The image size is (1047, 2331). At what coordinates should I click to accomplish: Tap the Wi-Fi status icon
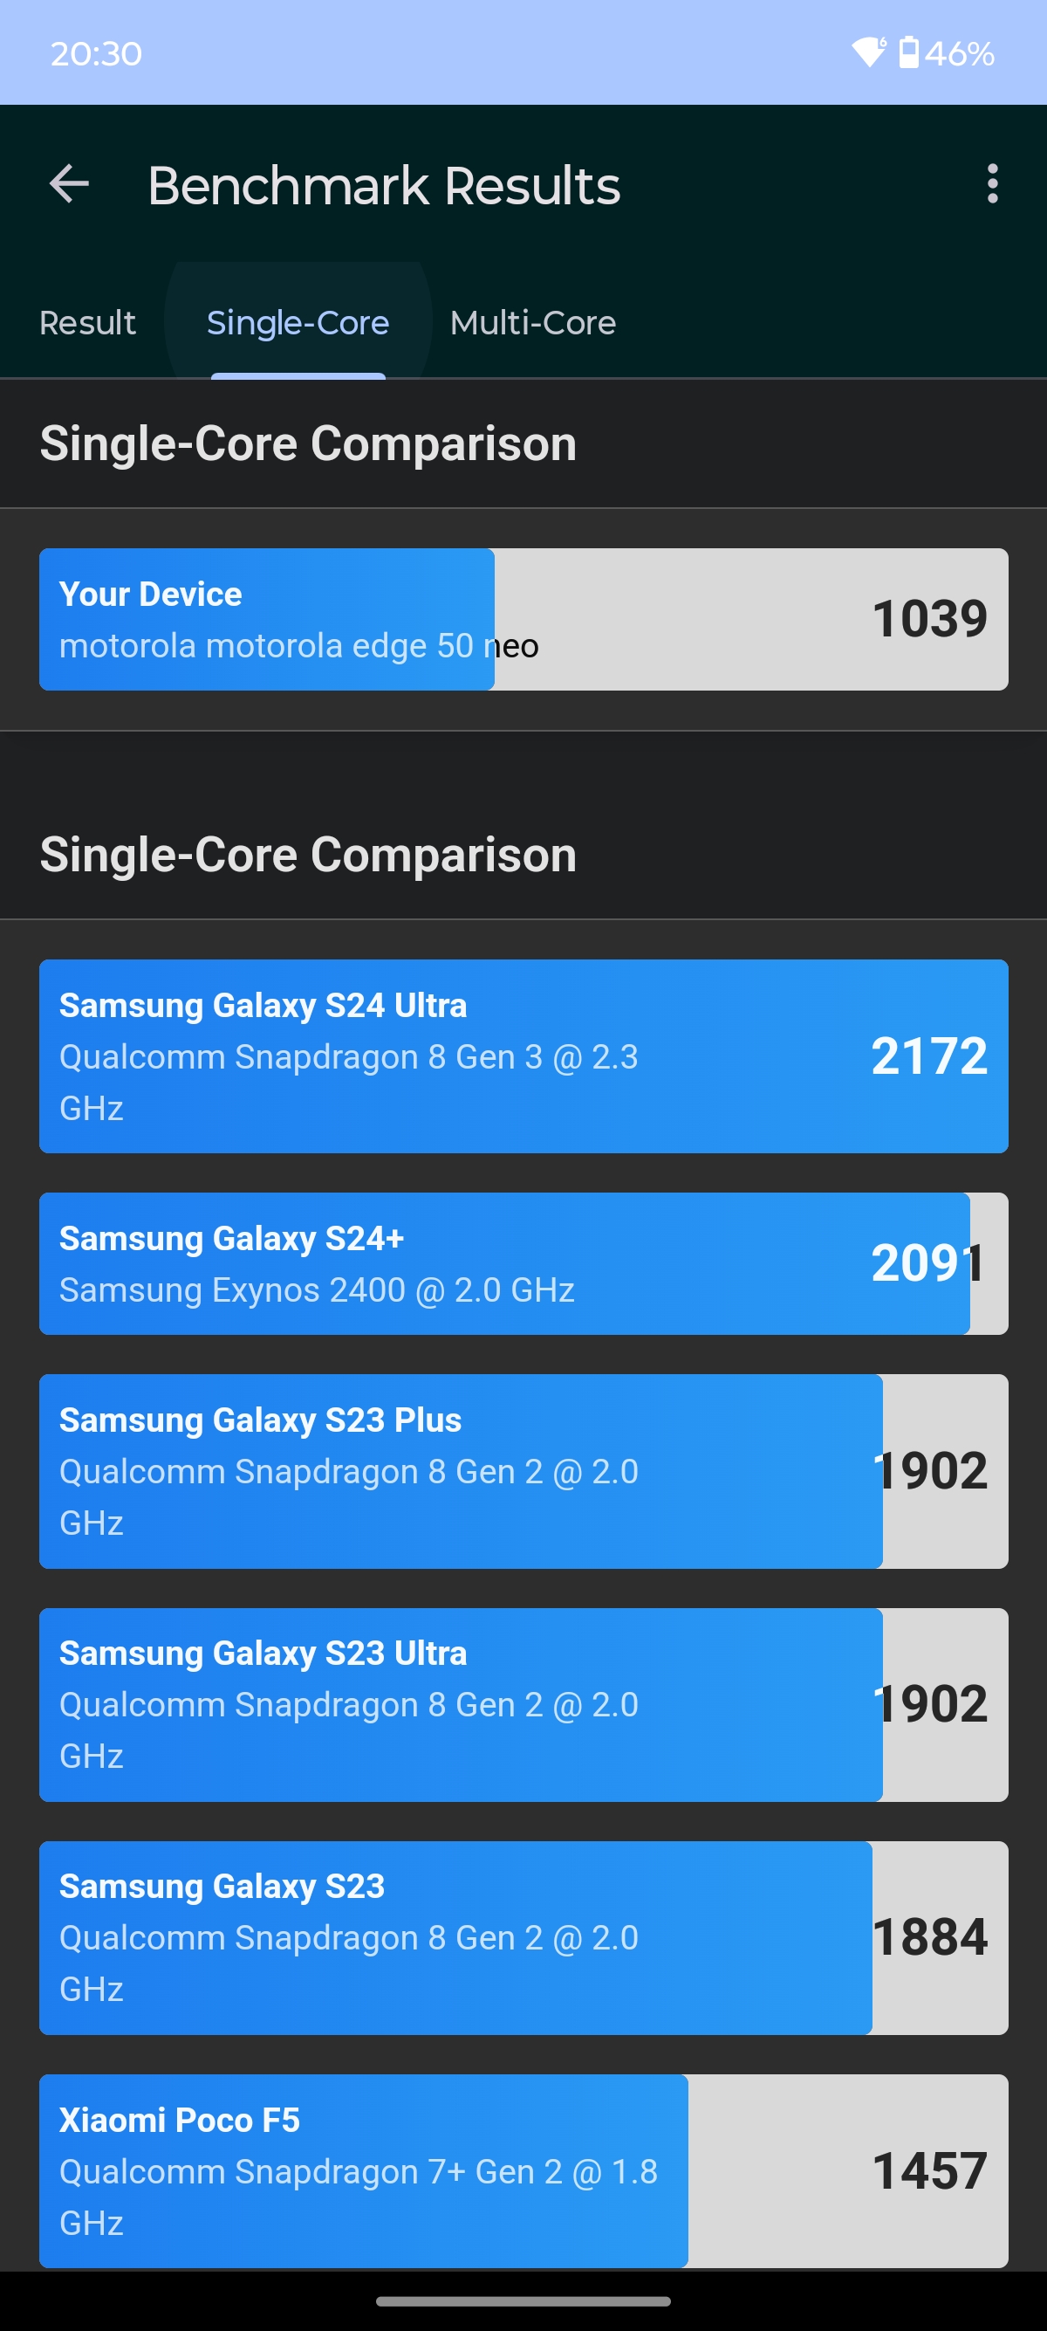[x=869, y=52]
